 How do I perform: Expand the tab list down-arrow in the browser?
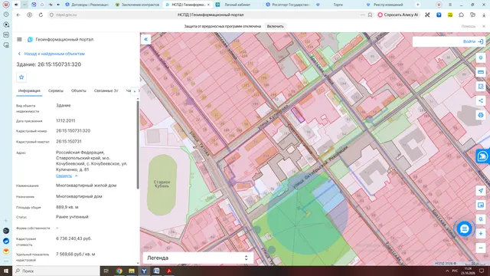click(x=24, y=5)
